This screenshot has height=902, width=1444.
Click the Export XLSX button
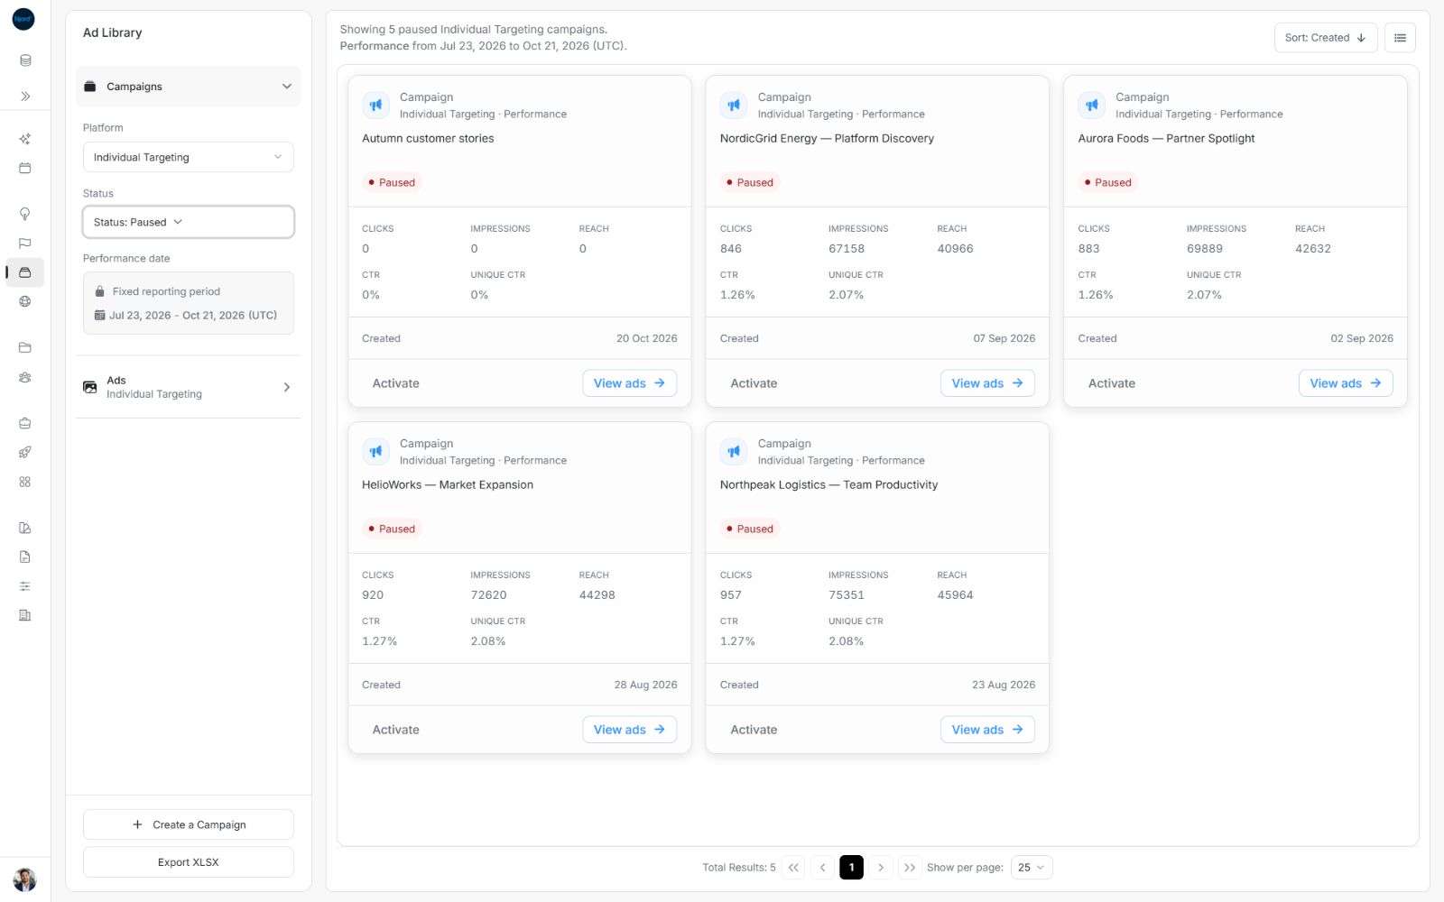click(x=189, y=862)
